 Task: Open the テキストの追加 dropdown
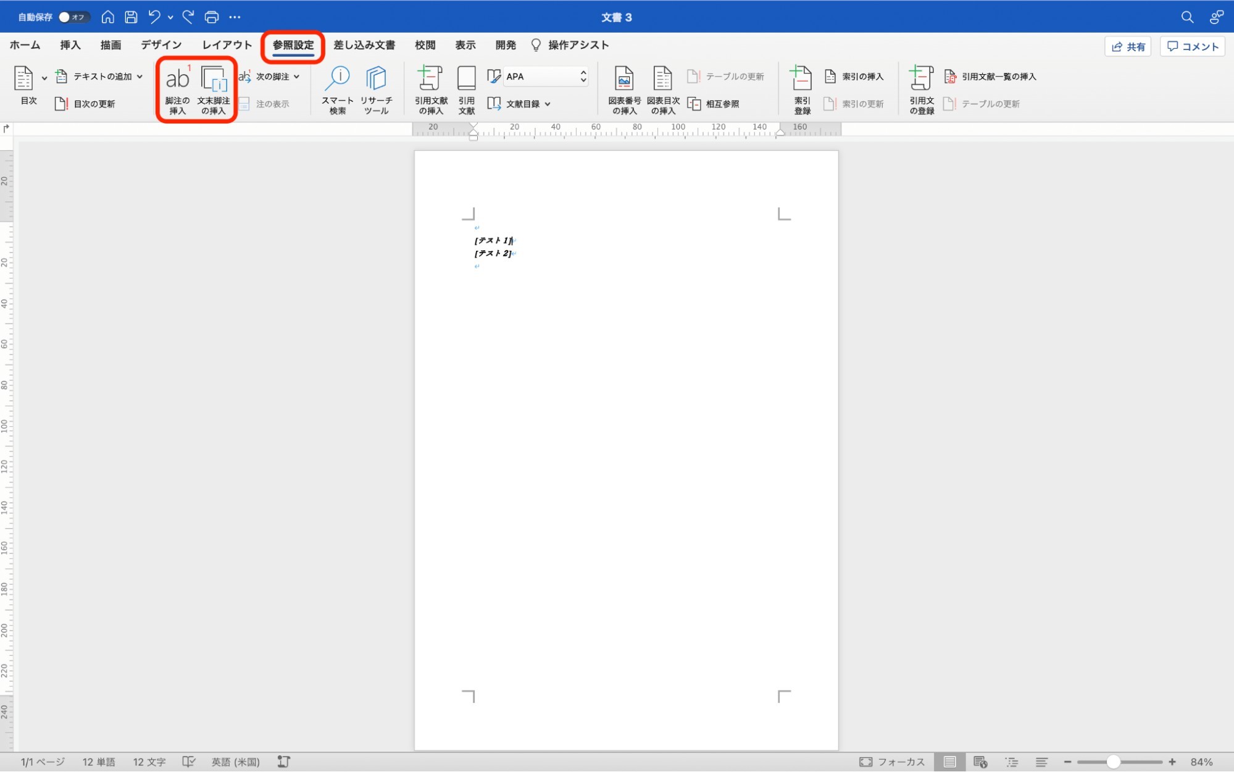[x=99, y=77]
